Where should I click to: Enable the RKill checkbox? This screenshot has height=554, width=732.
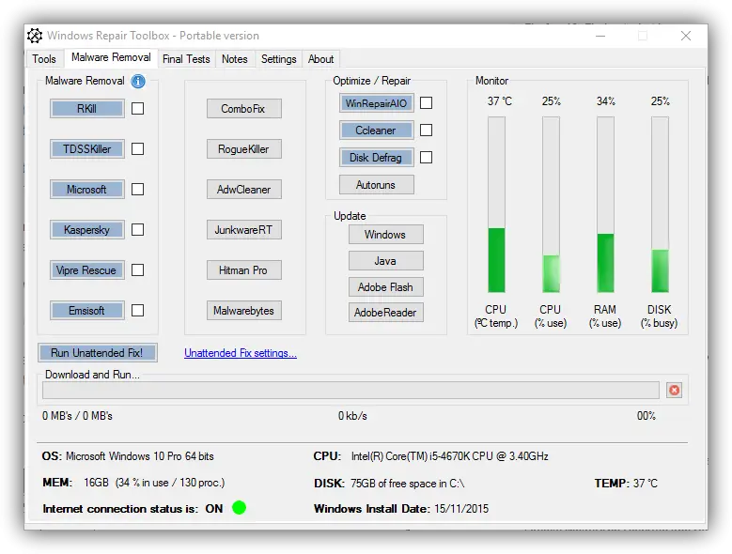coord(138,109)
